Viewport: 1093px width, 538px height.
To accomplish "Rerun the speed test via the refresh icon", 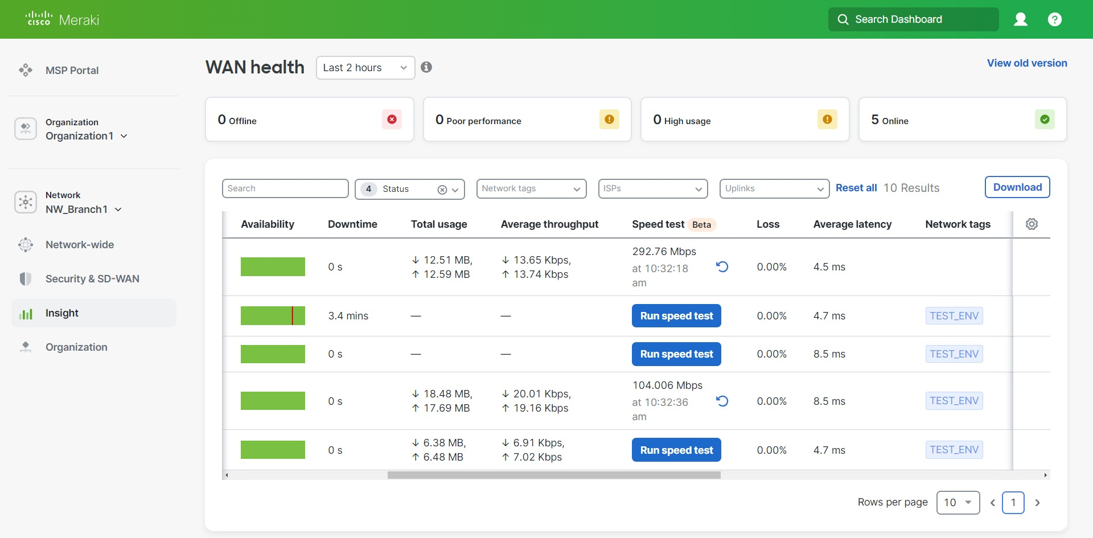I will (722, 266).
